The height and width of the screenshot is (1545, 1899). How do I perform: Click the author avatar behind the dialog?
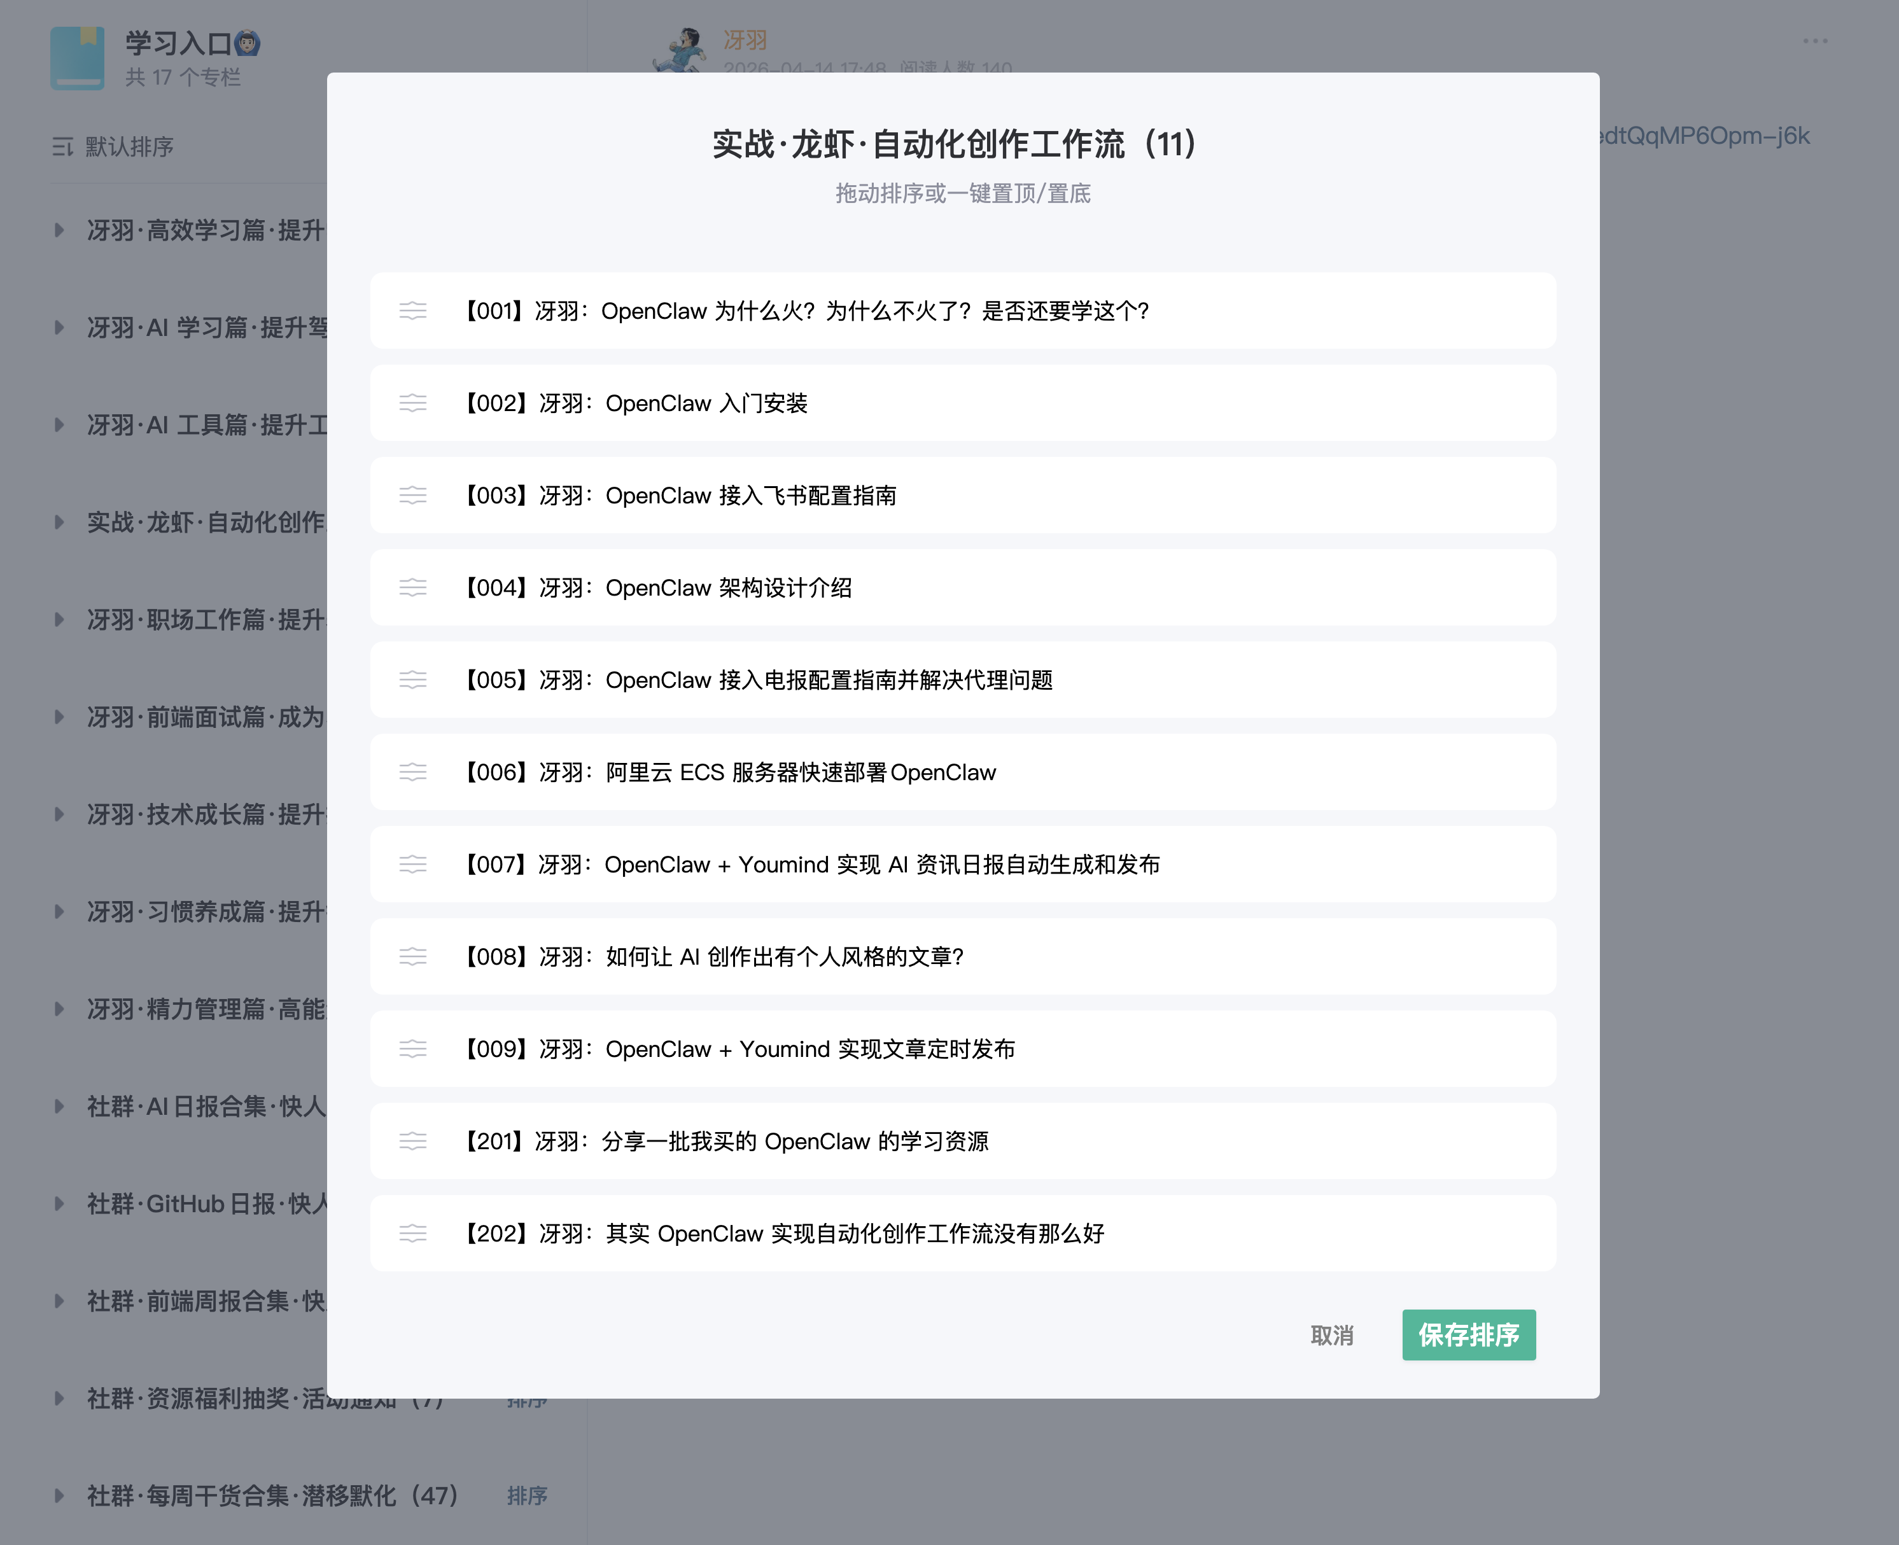coord(681,49)
